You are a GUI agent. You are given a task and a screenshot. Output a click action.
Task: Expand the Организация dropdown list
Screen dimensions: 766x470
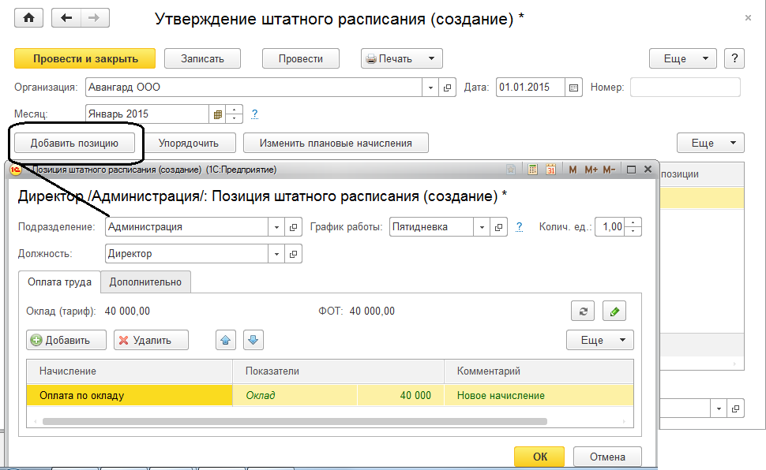(x=432, y=88)
